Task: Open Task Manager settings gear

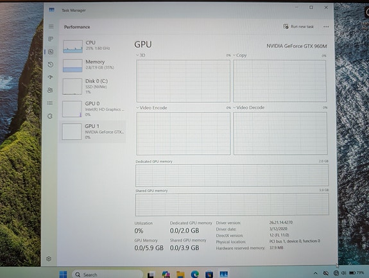Action: (x=49, y=259)
